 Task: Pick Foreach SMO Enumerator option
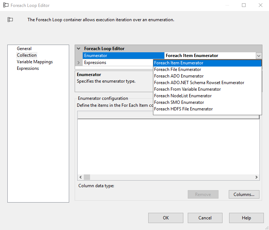click(179, 102)
